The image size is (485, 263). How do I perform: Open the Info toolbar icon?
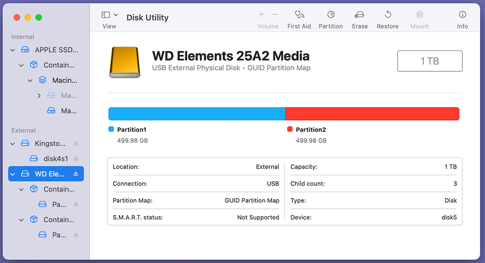point(462,15)
